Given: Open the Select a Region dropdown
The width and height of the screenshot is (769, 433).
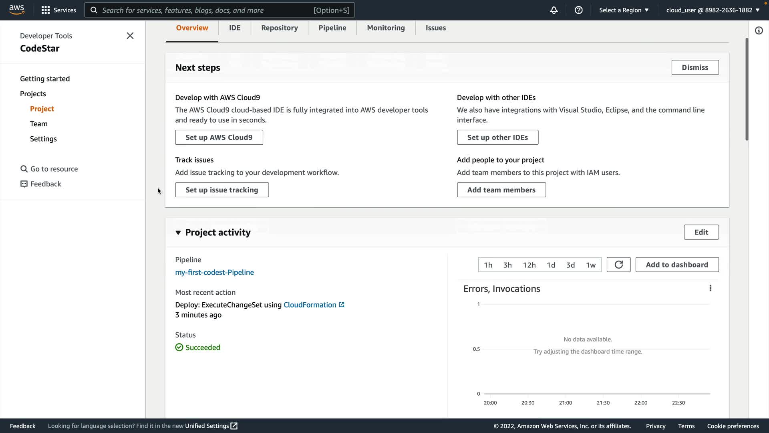Looking at the screenshot, I should 624,10.
